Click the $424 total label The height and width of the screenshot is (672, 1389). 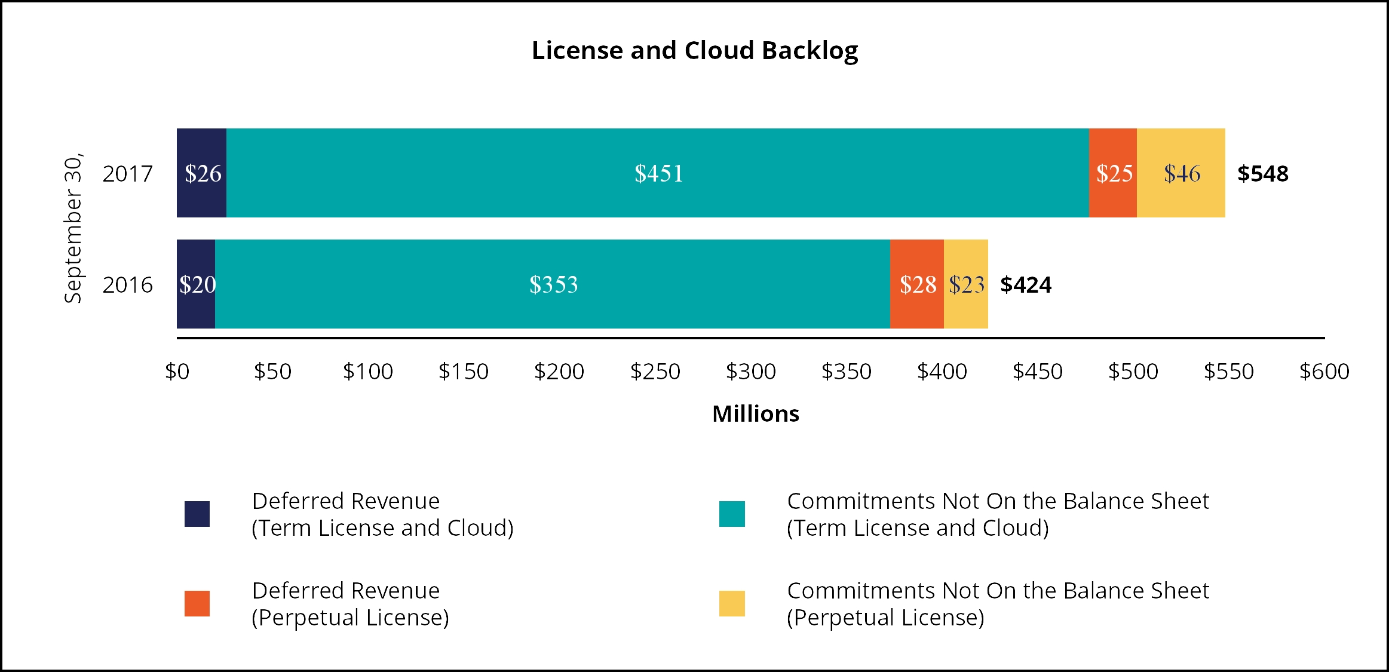click(1025, 285)
